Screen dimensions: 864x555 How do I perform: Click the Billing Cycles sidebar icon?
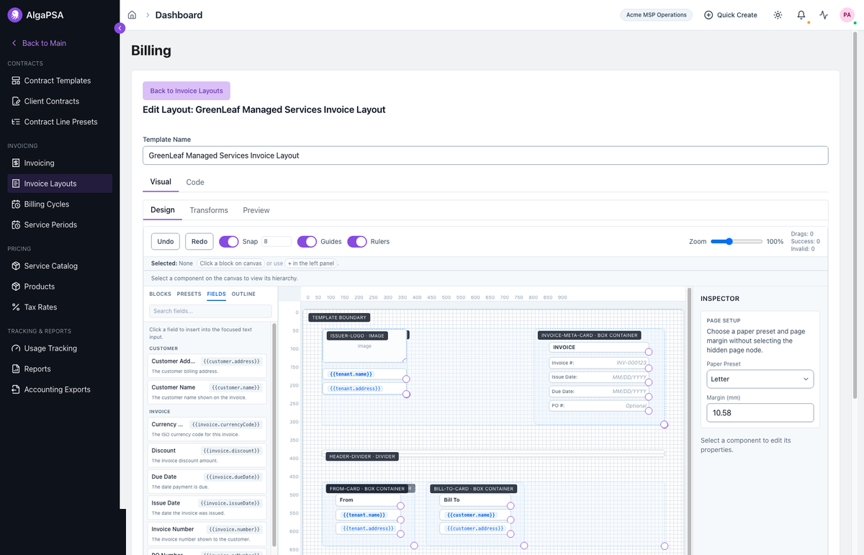(16, 204)
